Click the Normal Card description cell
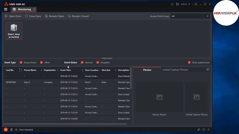The width and height of the screenshot is (239, 134). [x=124, y=82]
